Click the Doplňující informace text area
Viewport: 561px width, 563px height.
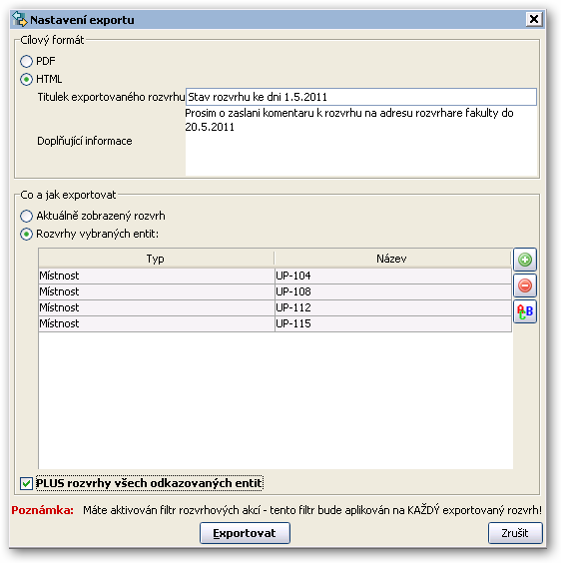(x=361, y=141)
